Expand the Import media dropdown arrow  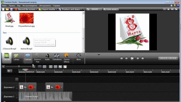[56, 9]
